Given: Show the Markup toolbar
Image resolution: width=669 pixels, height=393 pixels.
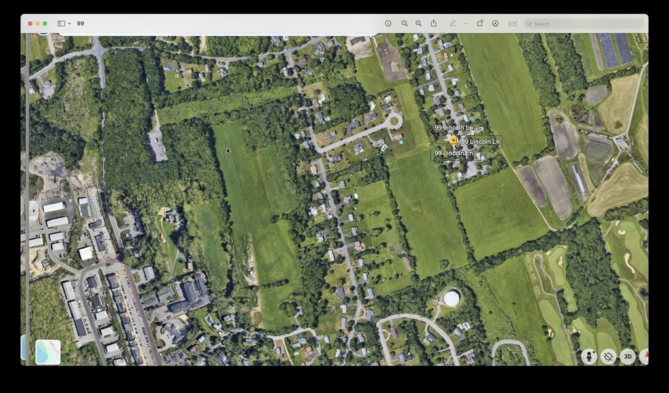Looking at the screenshot, I should pos(495,24).
